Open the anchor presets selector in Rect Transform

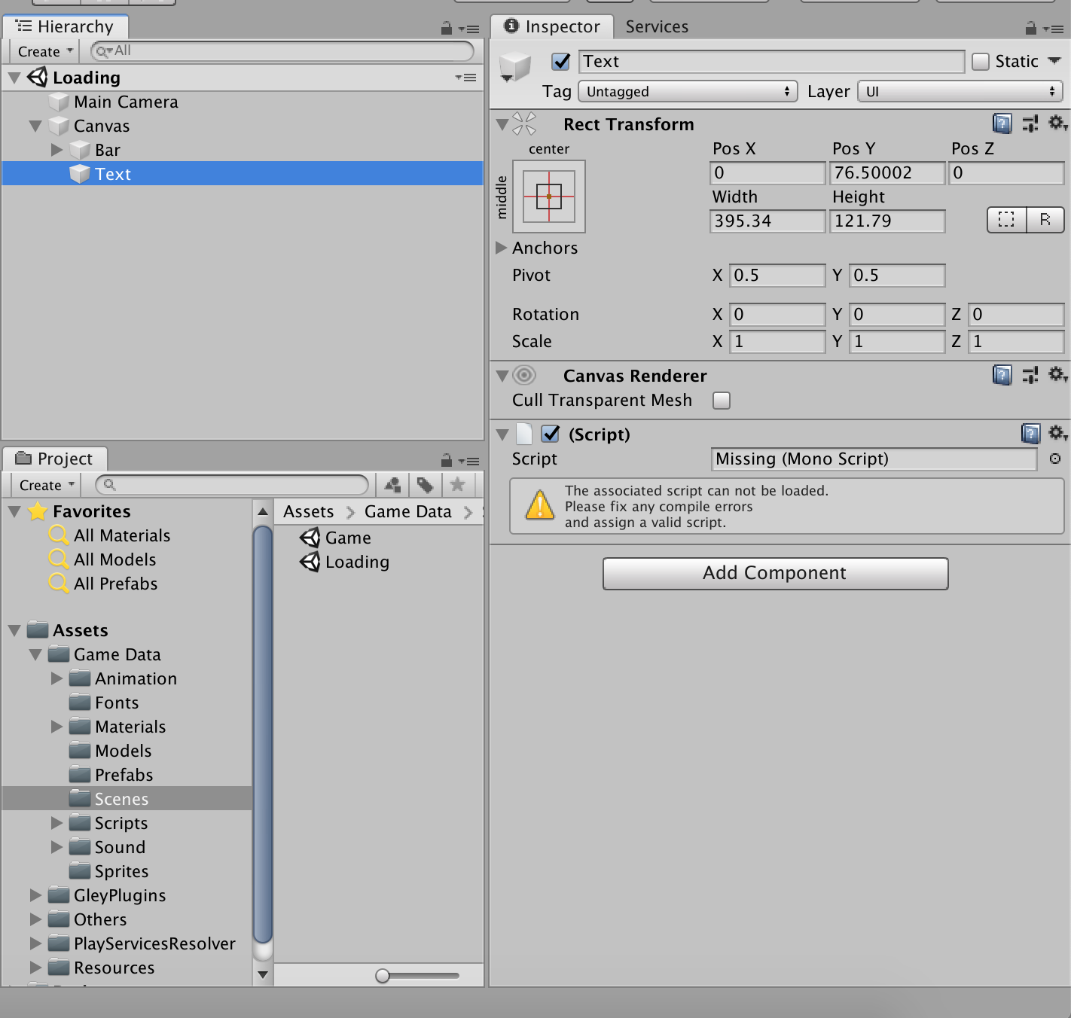[549, 197]
